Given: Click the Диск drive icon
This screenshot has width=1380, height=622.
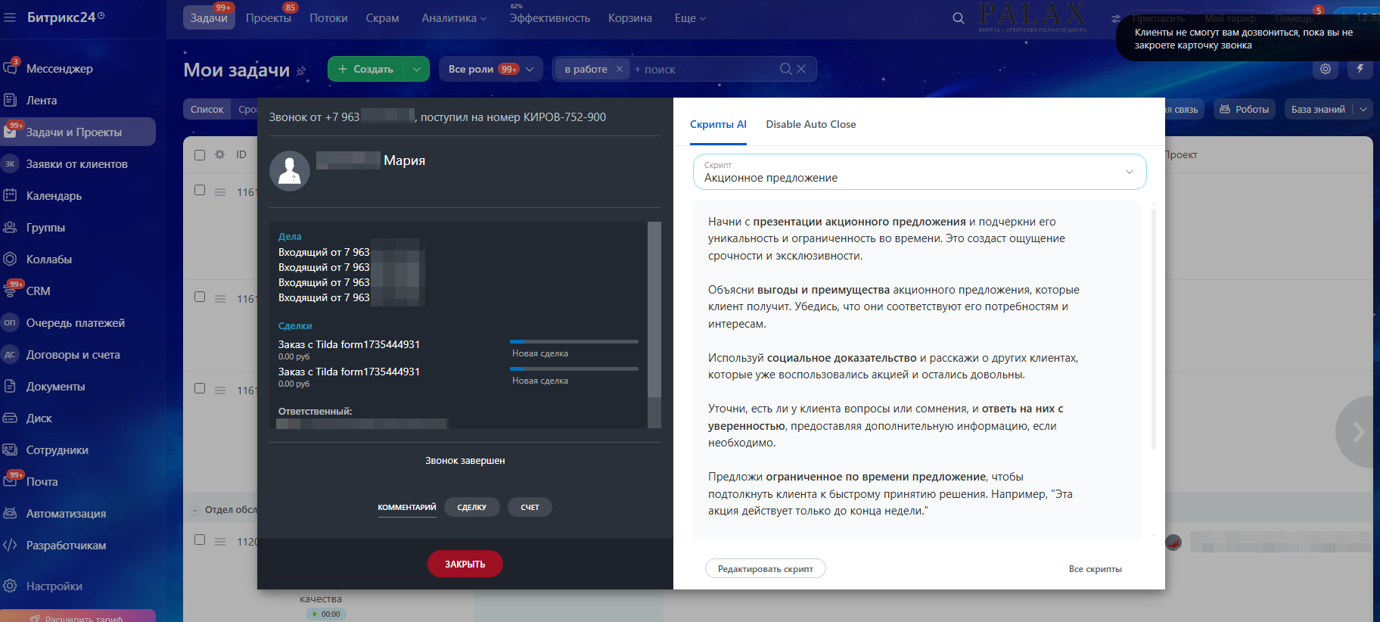Looking at the screenshot, I should (11, 418).
